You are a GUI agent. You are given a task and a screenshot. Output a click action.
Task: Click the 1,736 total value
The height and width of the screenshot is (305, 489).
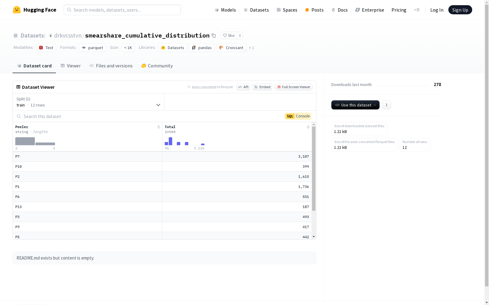pos(303,187)
